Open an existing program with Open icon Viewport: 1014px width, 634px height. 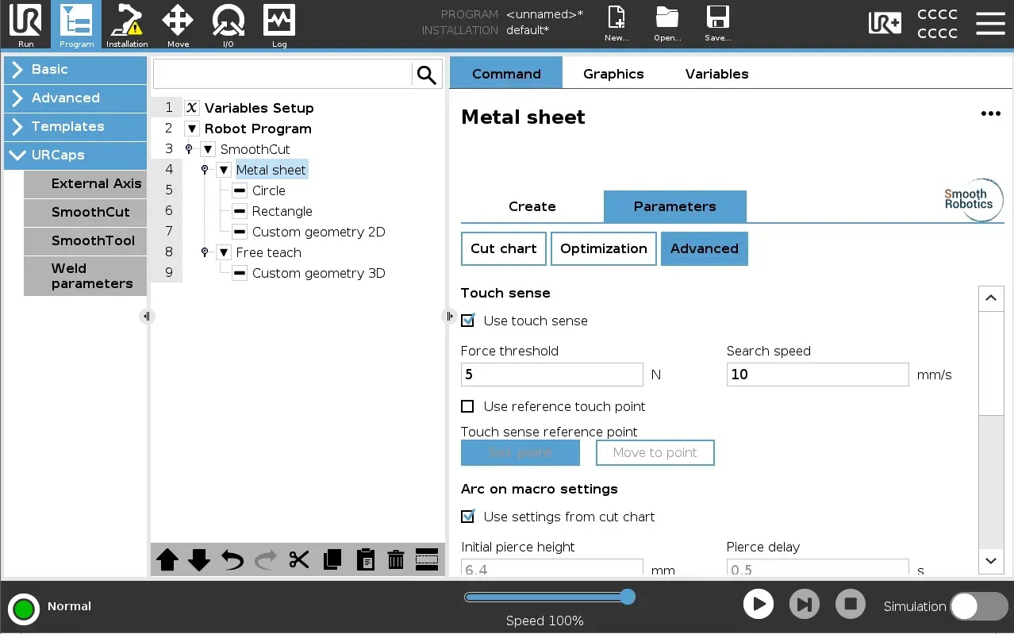tap(667, 24)
